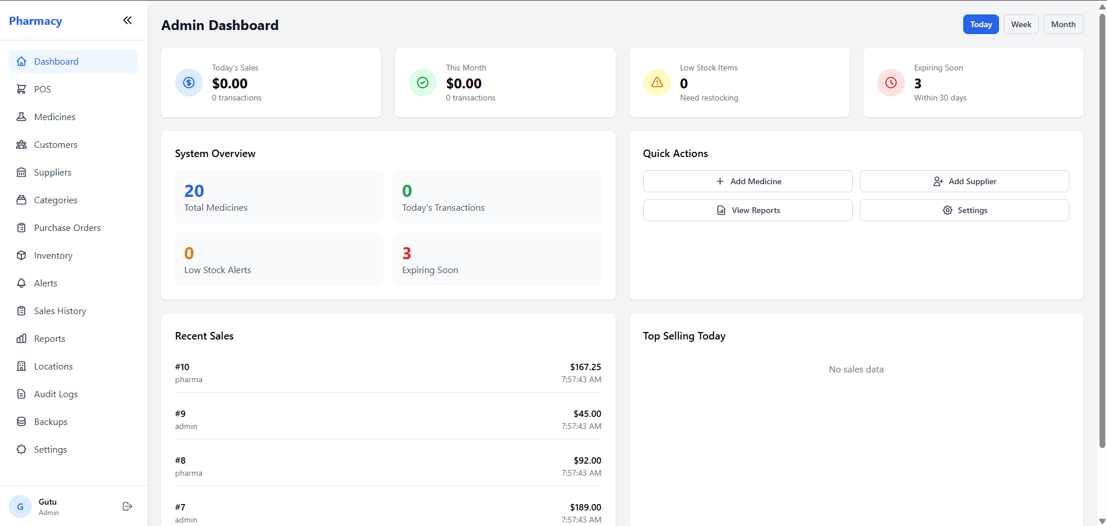Open the Sales History menu label
1107x526 pixels.
click(60, 311)
